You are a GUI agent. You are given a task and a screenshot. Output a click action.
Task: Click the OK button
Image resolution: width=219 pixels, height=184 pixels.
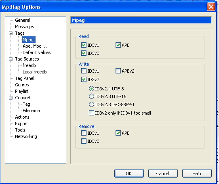click(129, 174)
